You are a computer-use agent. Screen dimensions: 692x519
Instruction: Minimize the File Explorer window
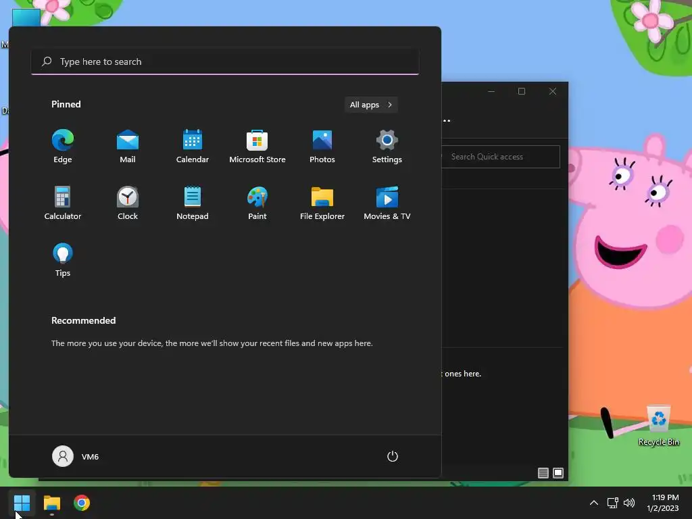pyautogui.click(x=491, y=91)
